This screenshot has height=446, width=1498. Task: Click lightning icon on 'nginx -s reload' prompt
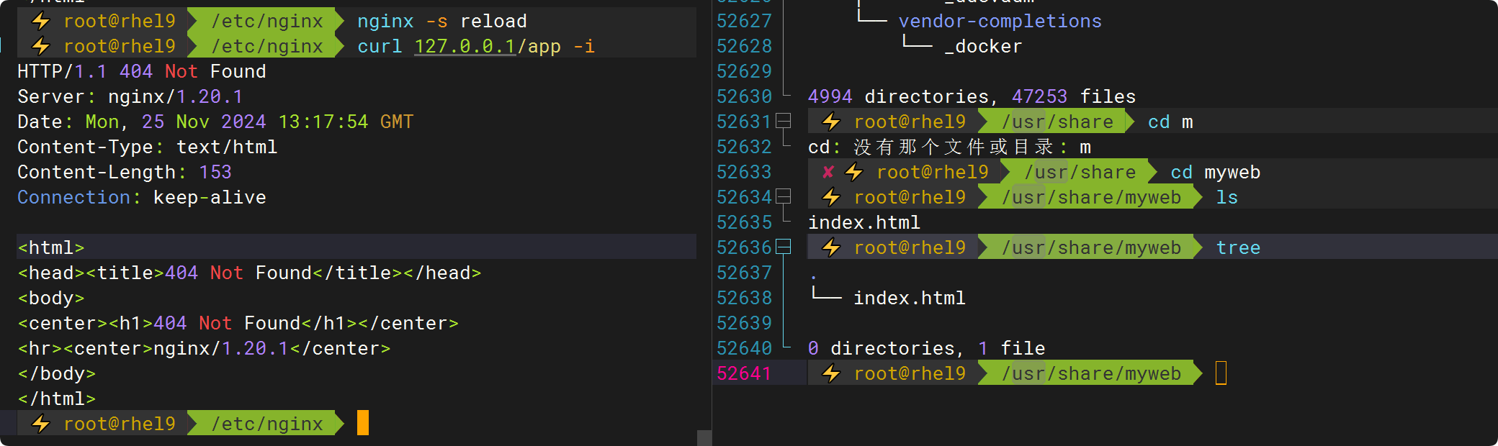41,21
